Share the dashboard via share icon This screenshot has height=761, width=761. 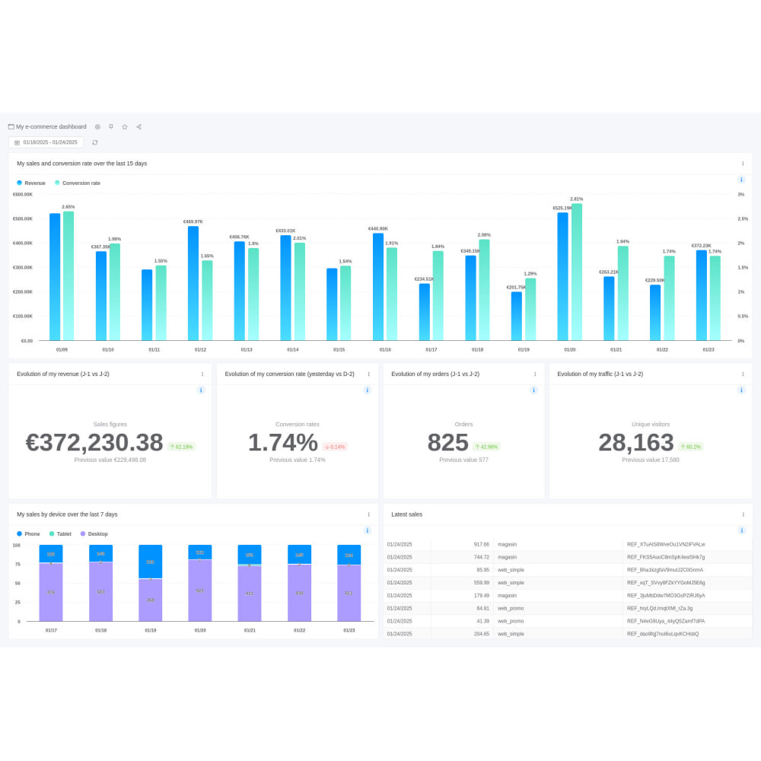click(139, 126)
